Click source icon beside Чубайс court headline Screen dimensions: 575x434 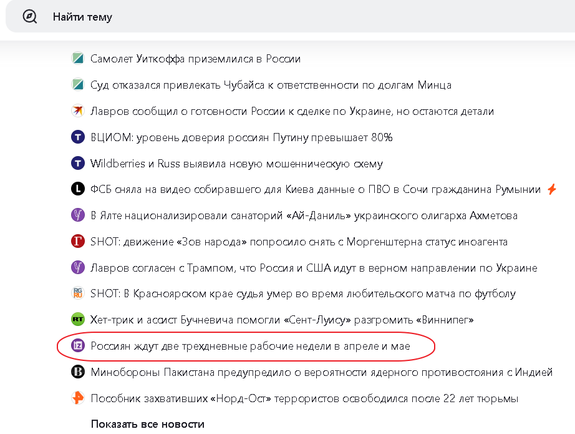click(77, 85)
